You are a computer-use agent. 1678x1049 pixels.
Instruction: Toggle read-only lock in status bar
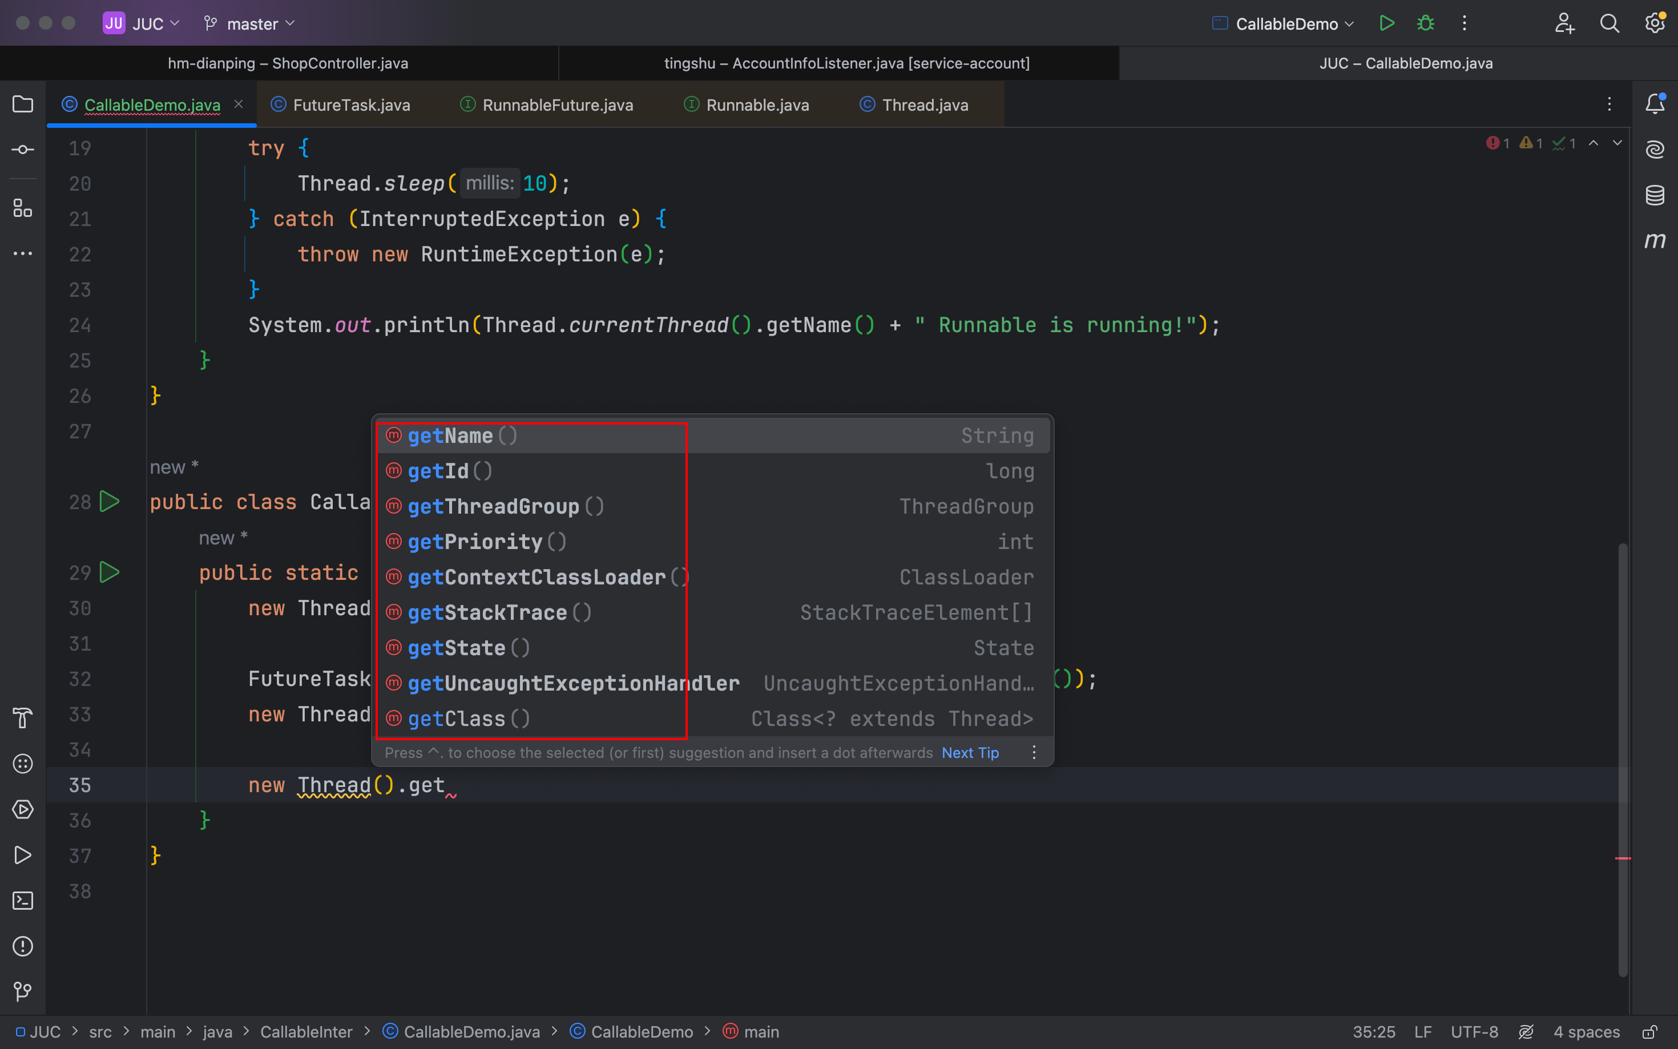coord(1650,1032)
